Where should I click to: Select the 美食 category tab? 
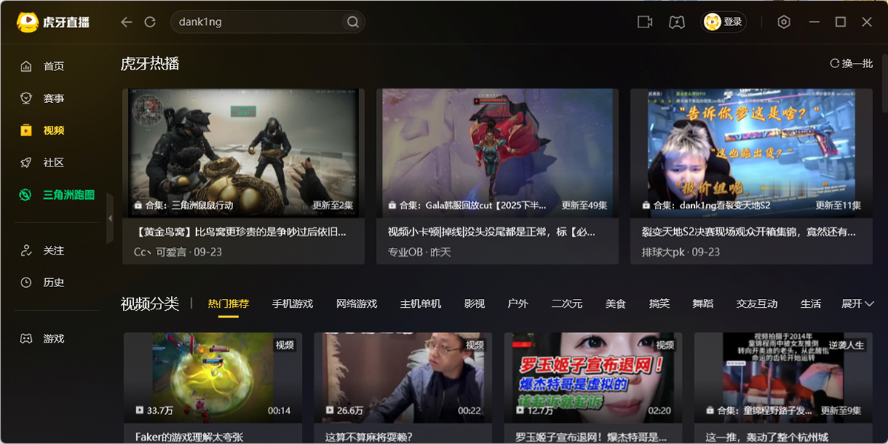pos(616,303)
